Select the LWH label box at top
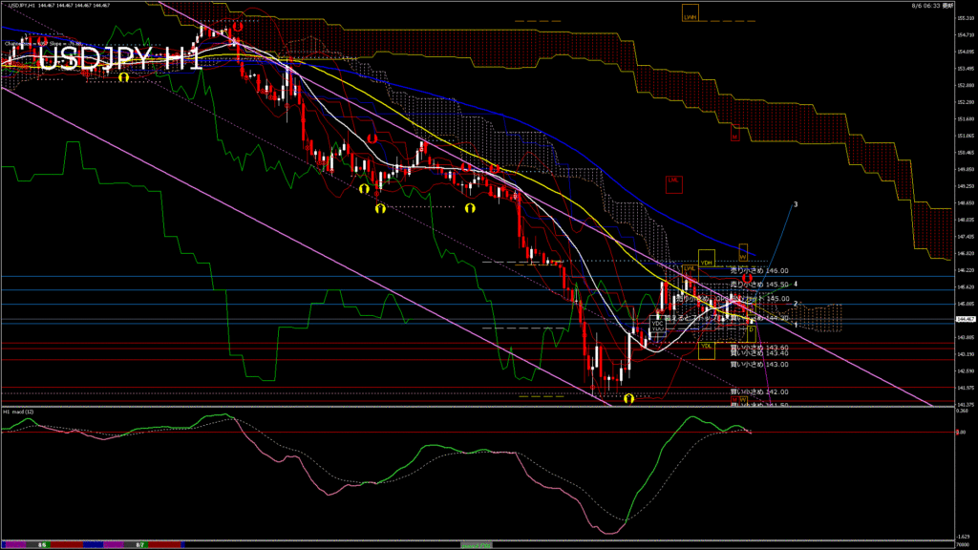Viewport: 978px width, 550px height. [x=690, y=16]
